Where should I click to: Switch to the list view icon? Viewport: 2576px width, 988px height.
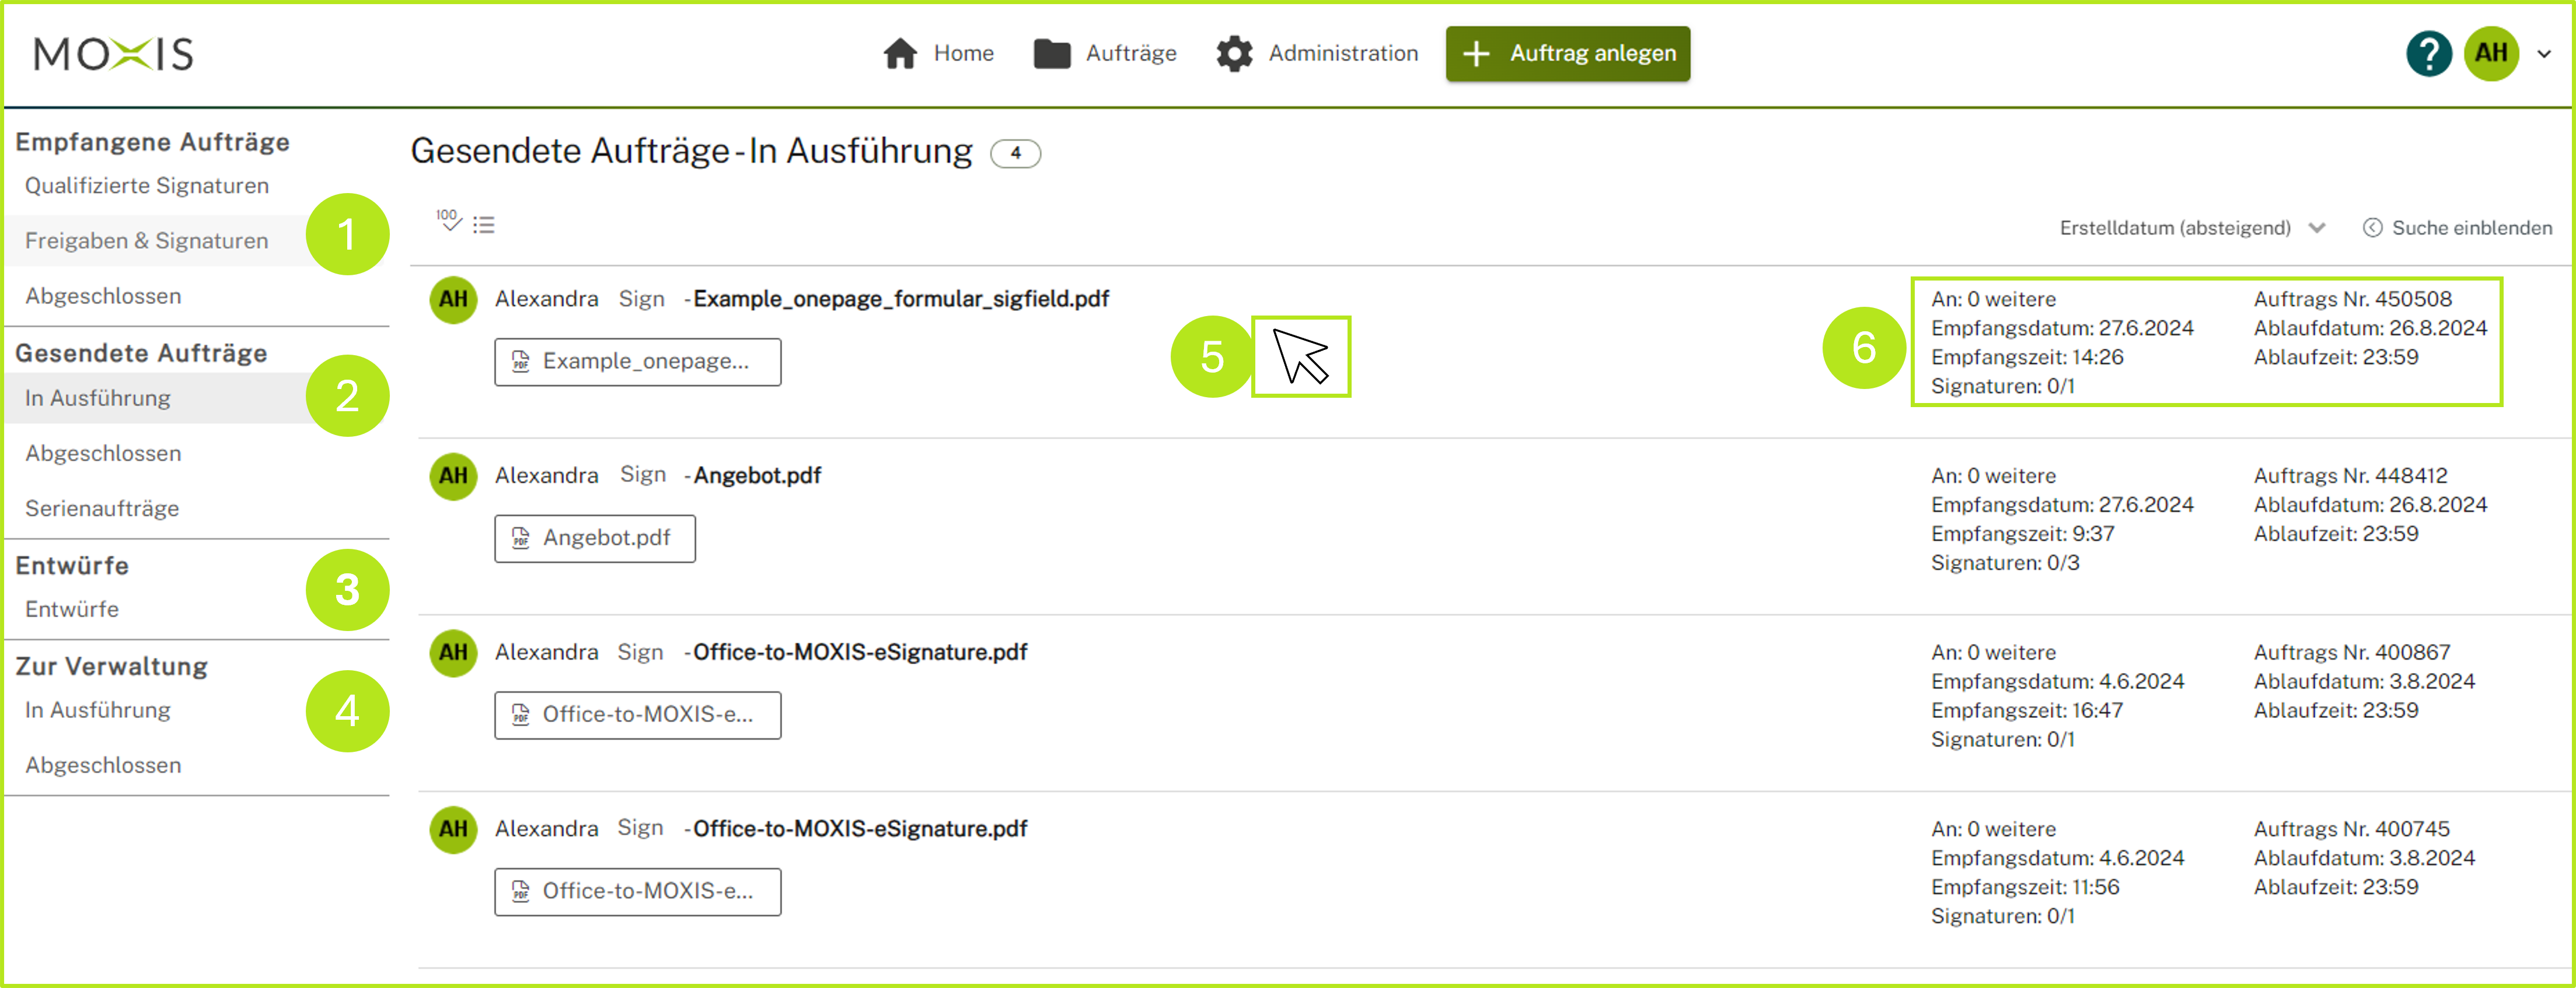click(484, 225)
